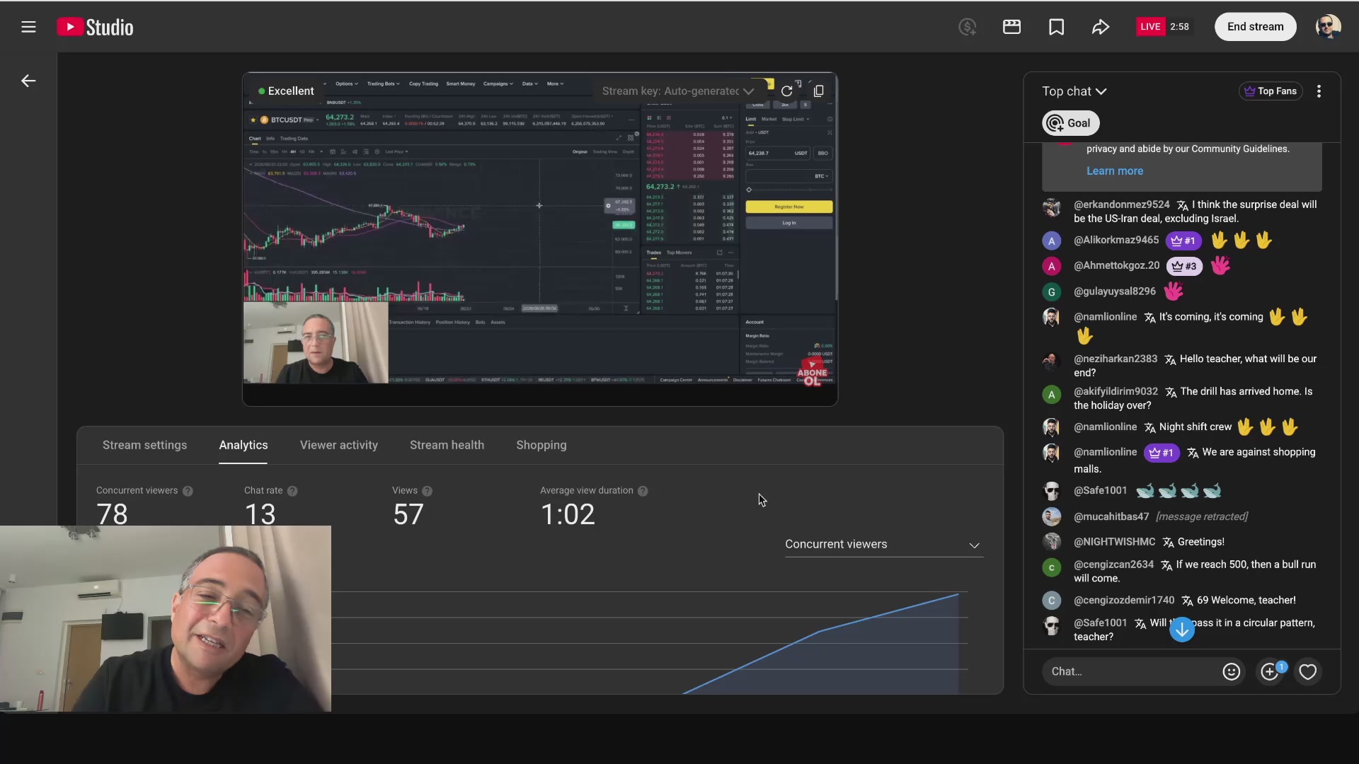Click username @NIGHTWISHMC in chat
Screen dimensions: 1359x764
point(1114,542)
